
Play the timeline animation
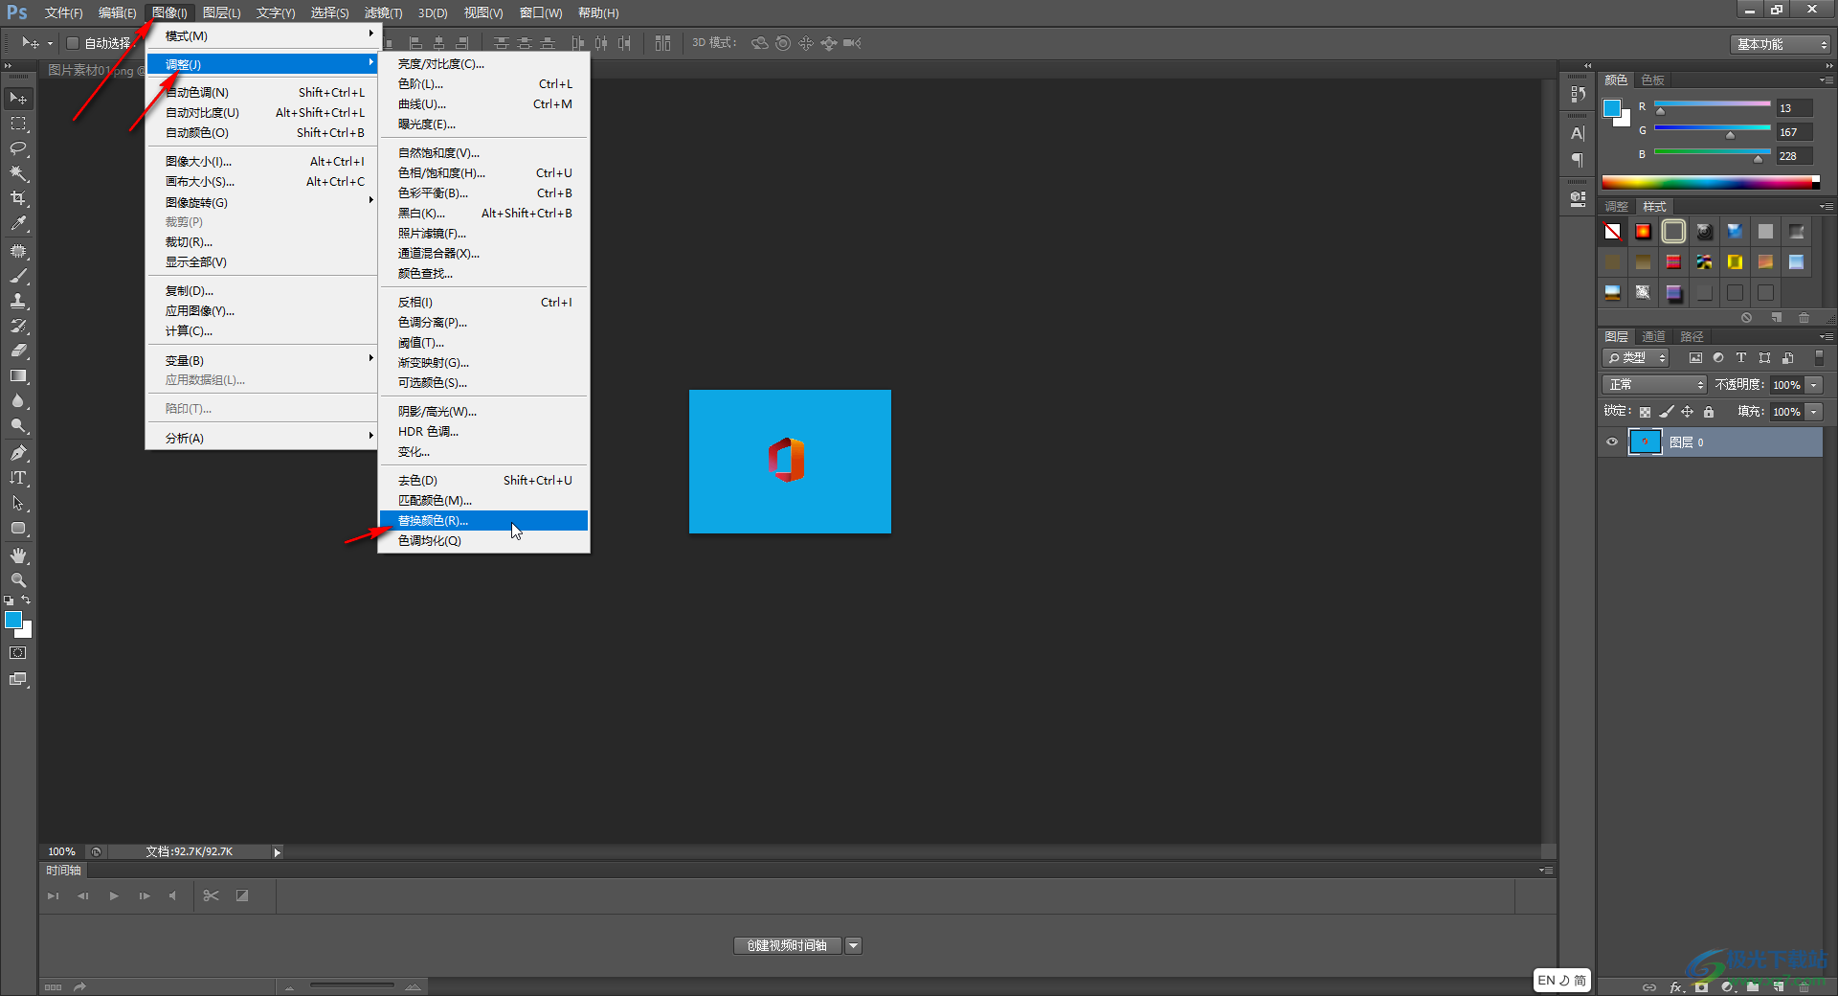(x=114, y=895)
